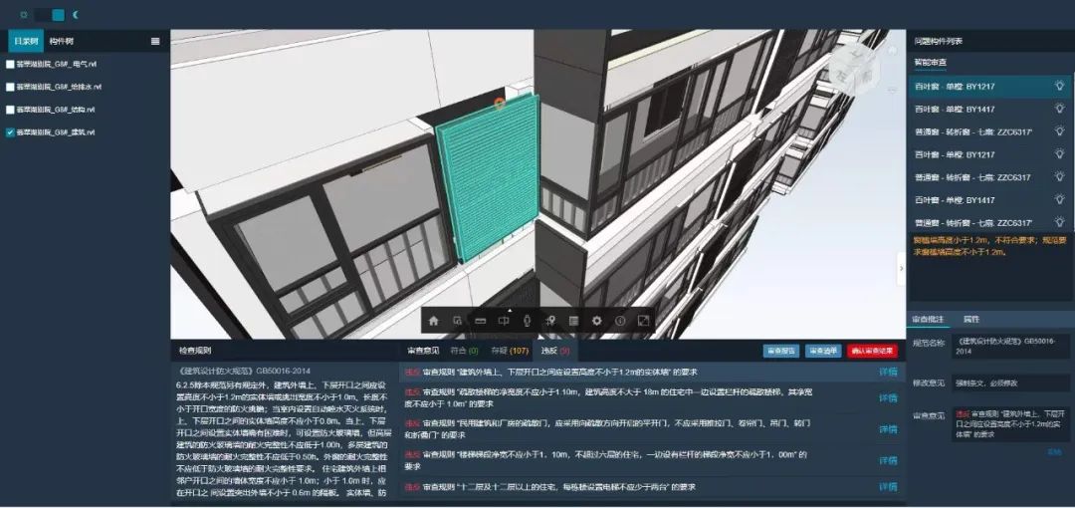
Task: Click the lightbulb for the first 百叶窗 BY1217 row
Action: click(x=1059, y=87)
